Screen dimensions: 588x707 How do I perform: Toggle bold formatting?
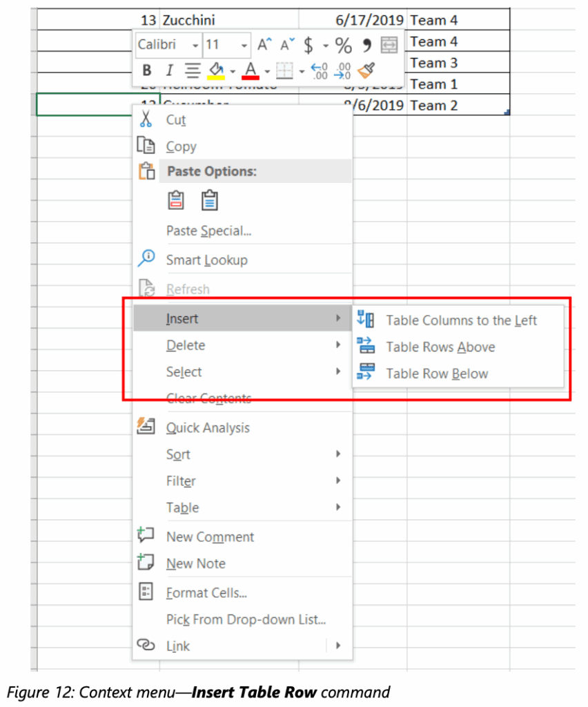click(146, 70)
